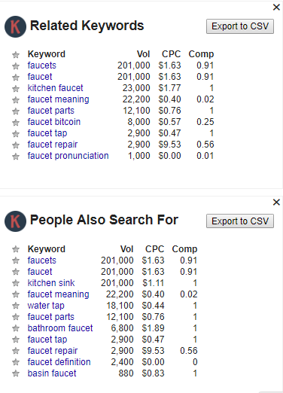Viewport: 283px width, 393px height.
Task: Click the Keywords Everywhere logo beside Related Keywords
Action: pos(15,26)
